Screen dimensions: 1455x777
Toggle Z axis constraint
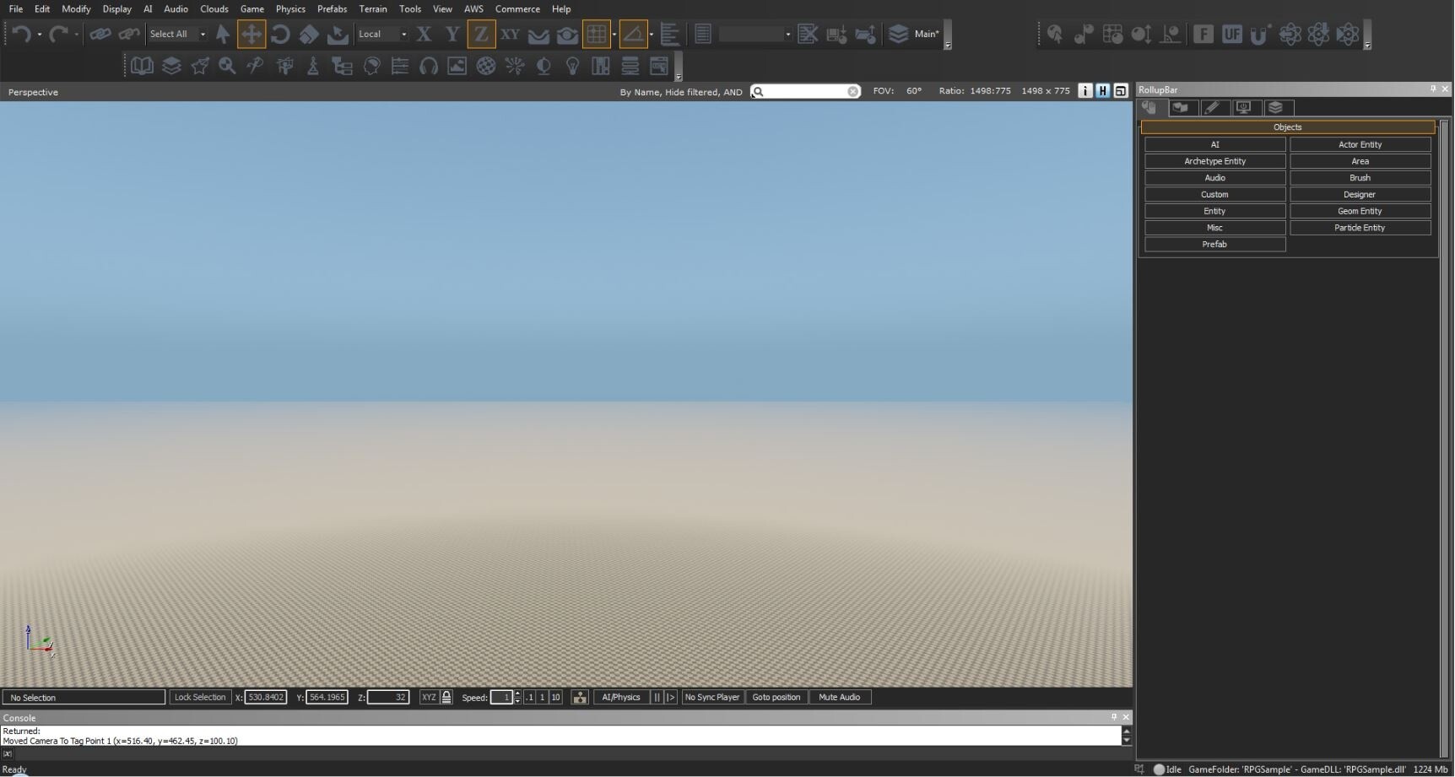pyautogui.click(x=481, y=34)
